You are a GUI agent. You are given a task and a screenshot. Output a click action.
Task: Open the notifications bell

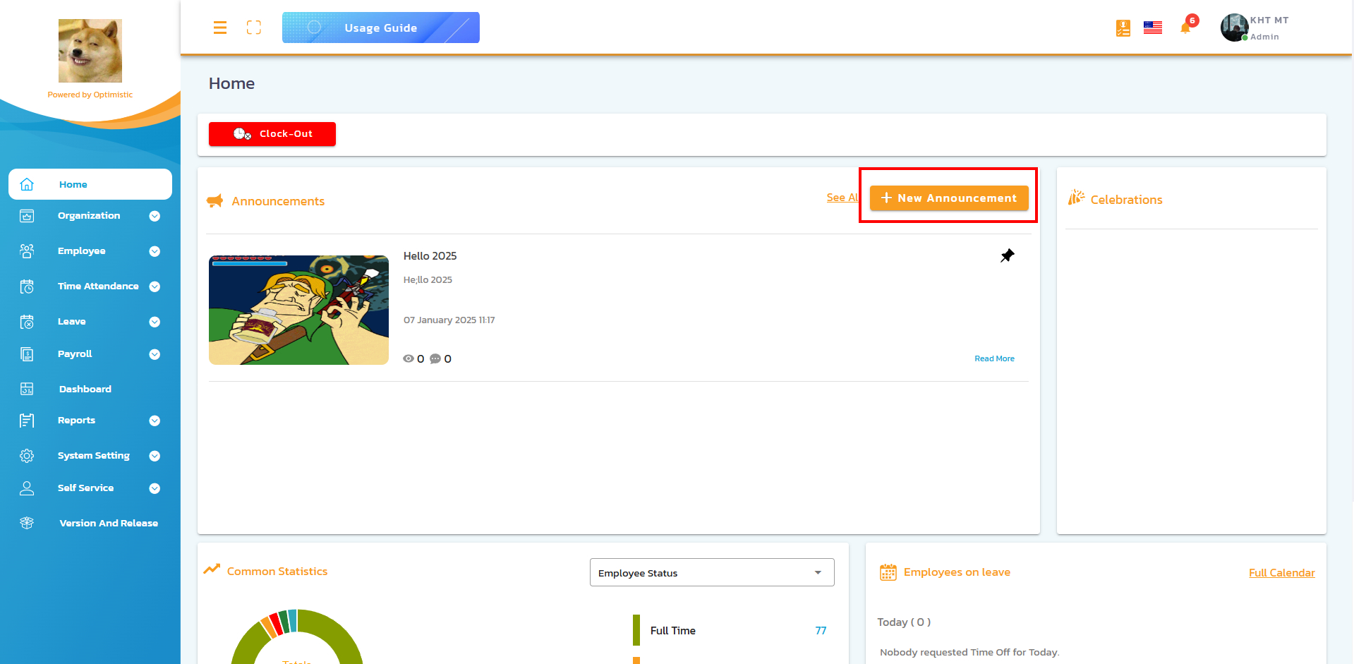click(1185, 28)
